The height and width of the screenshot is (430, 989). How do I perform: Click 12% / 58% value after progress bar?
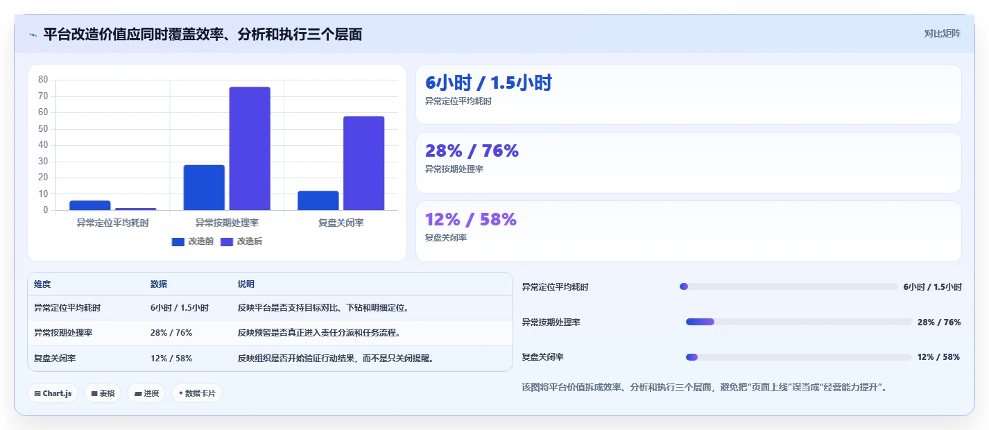(938, 357)
